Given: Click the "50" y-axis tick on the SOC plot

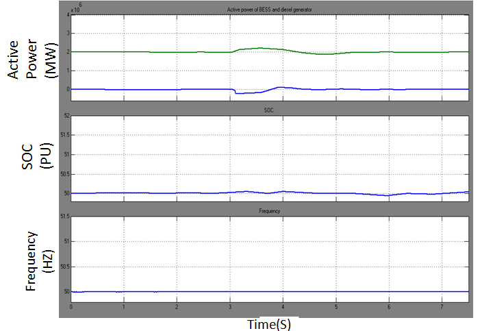Looking at the screenshot, I should point(66,193).
